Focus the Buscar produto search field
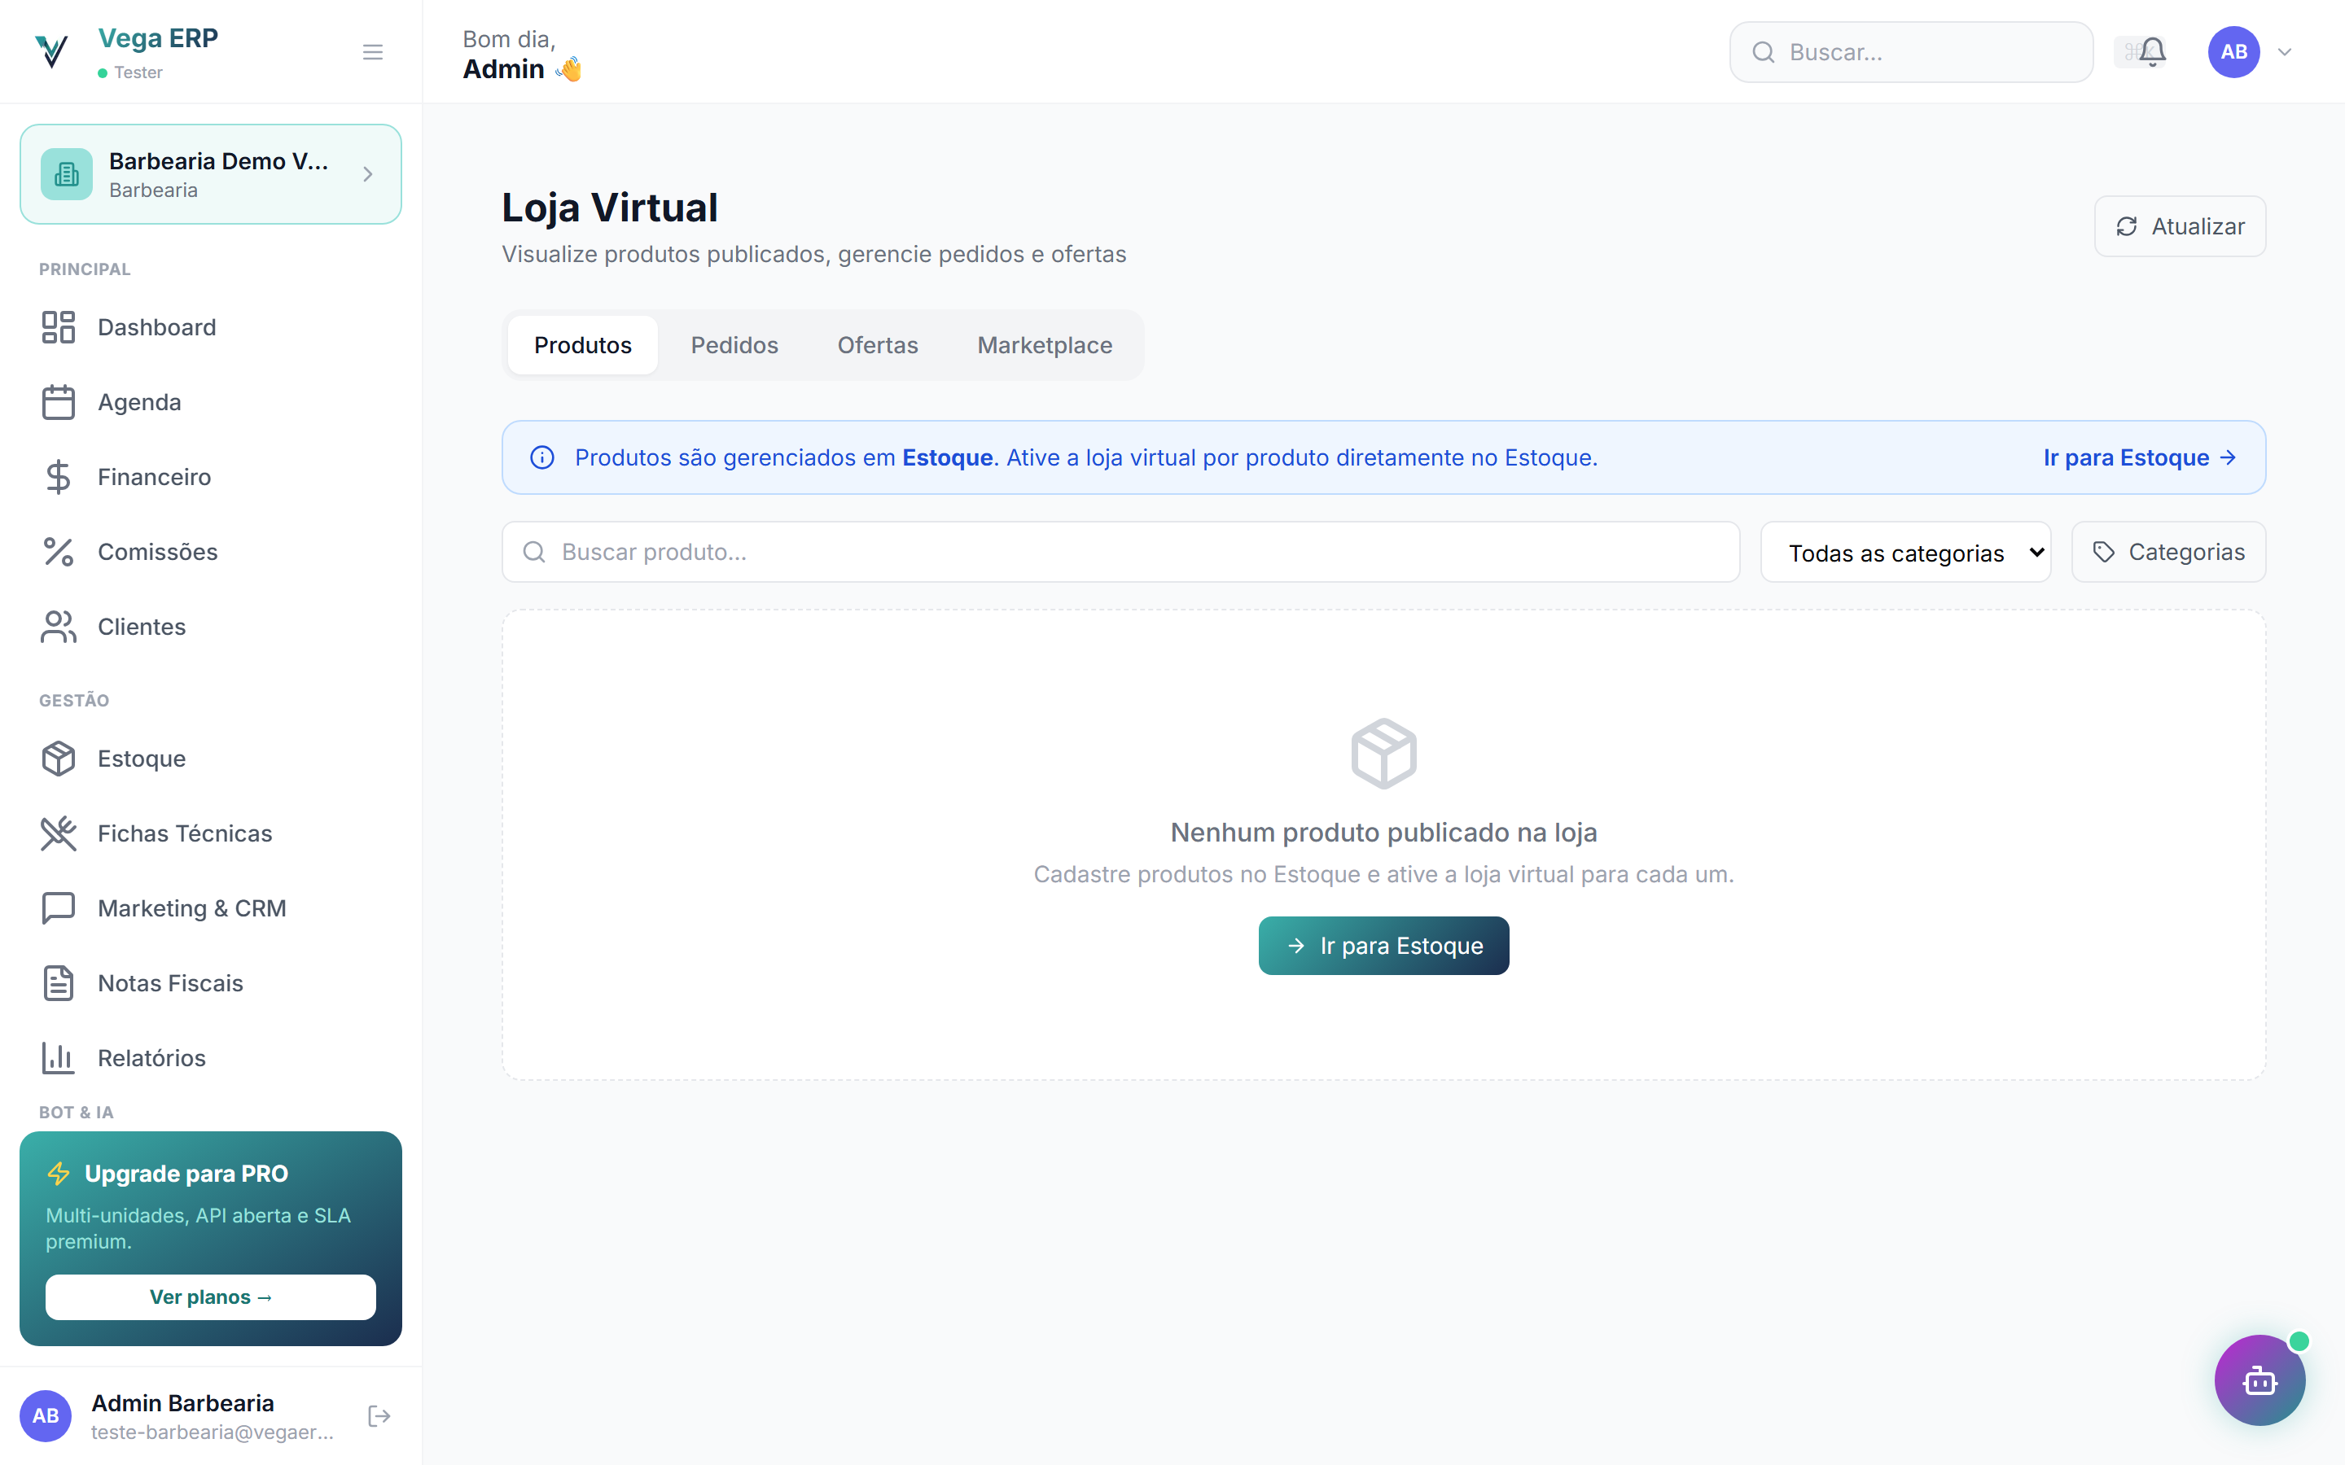Viewport: 2345px width, 1465px height. click(1120, 553)
